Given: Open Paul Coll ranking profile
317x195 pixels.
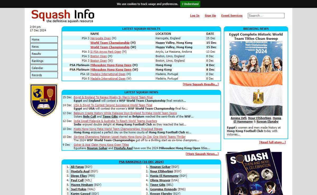Looking at the screenshot, I should coord(77,180).
